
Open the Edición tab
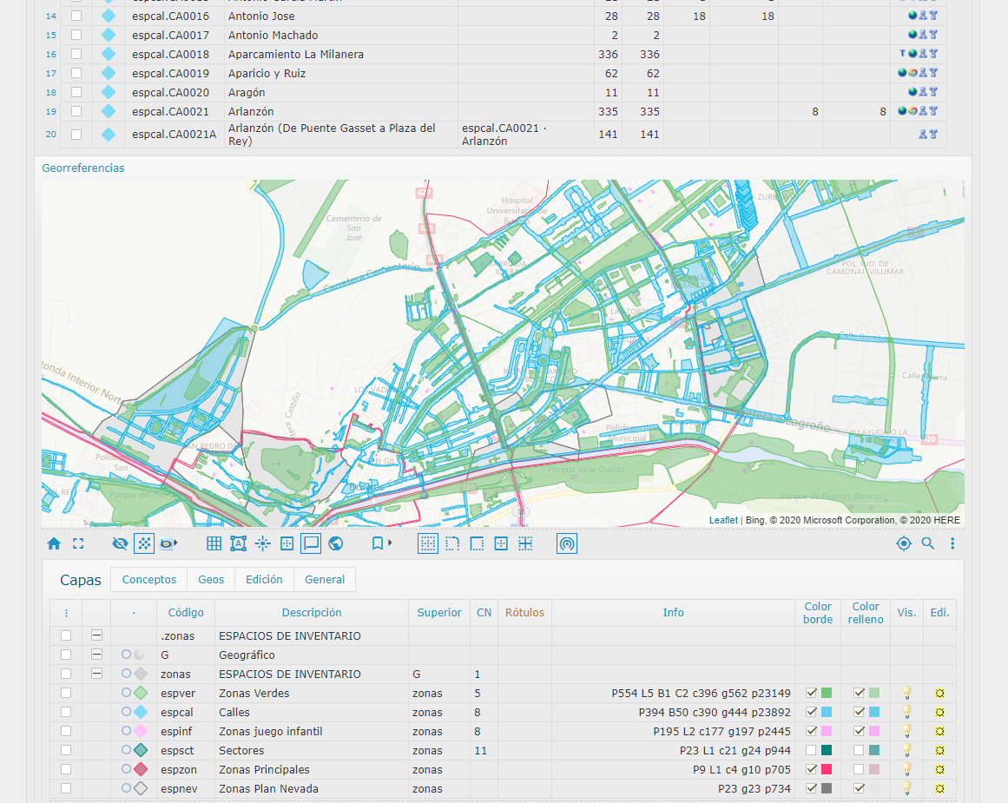(x=264, y=579)
